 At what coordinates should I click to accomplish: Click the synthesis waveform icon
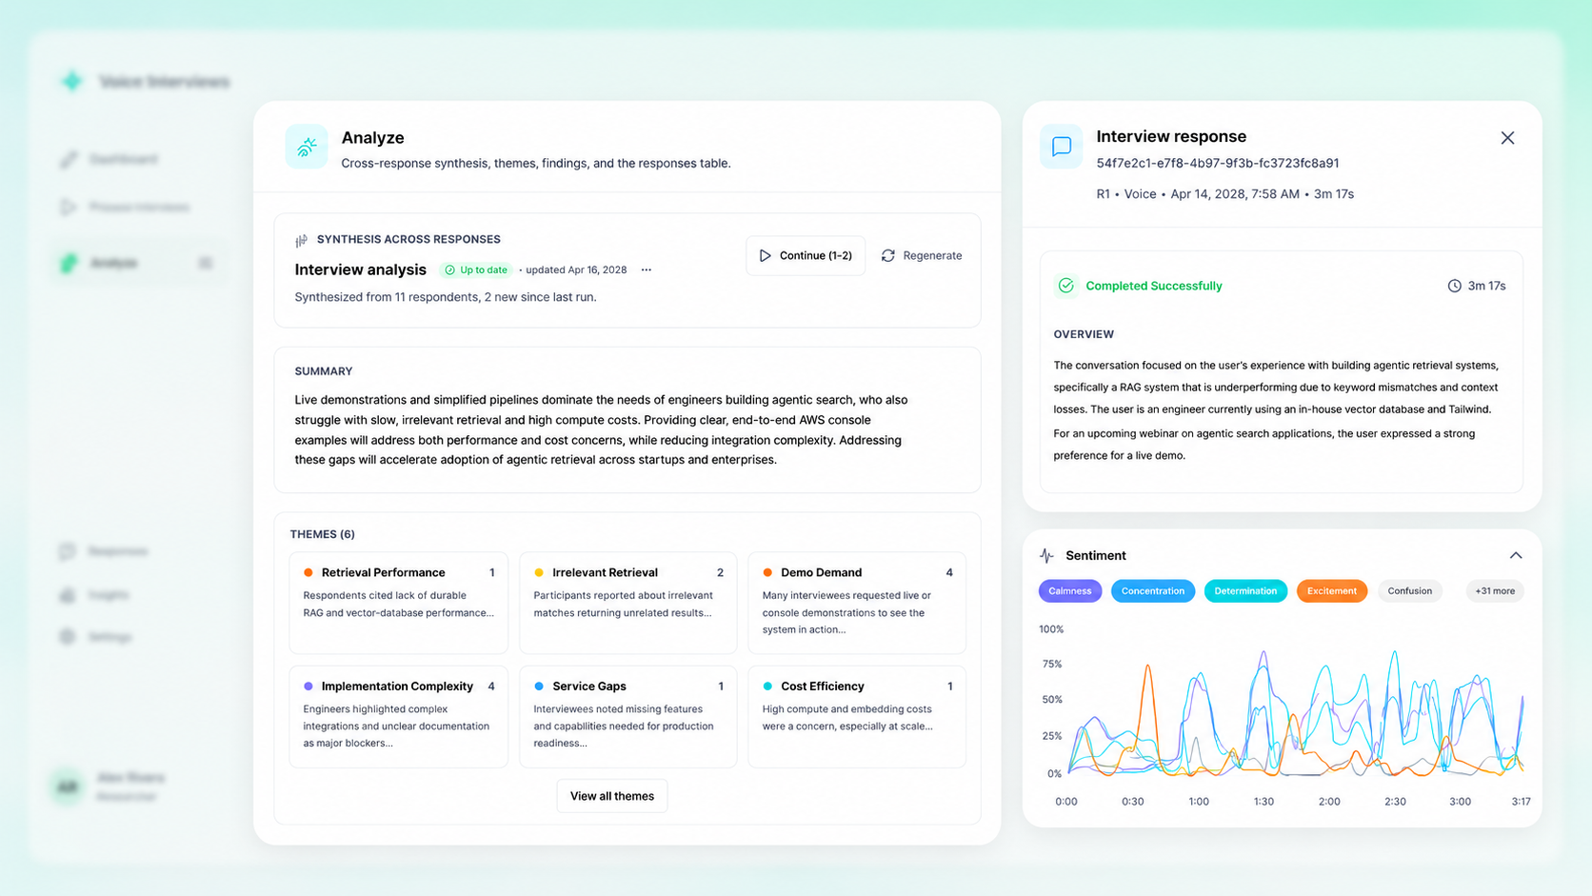(301, 240)
